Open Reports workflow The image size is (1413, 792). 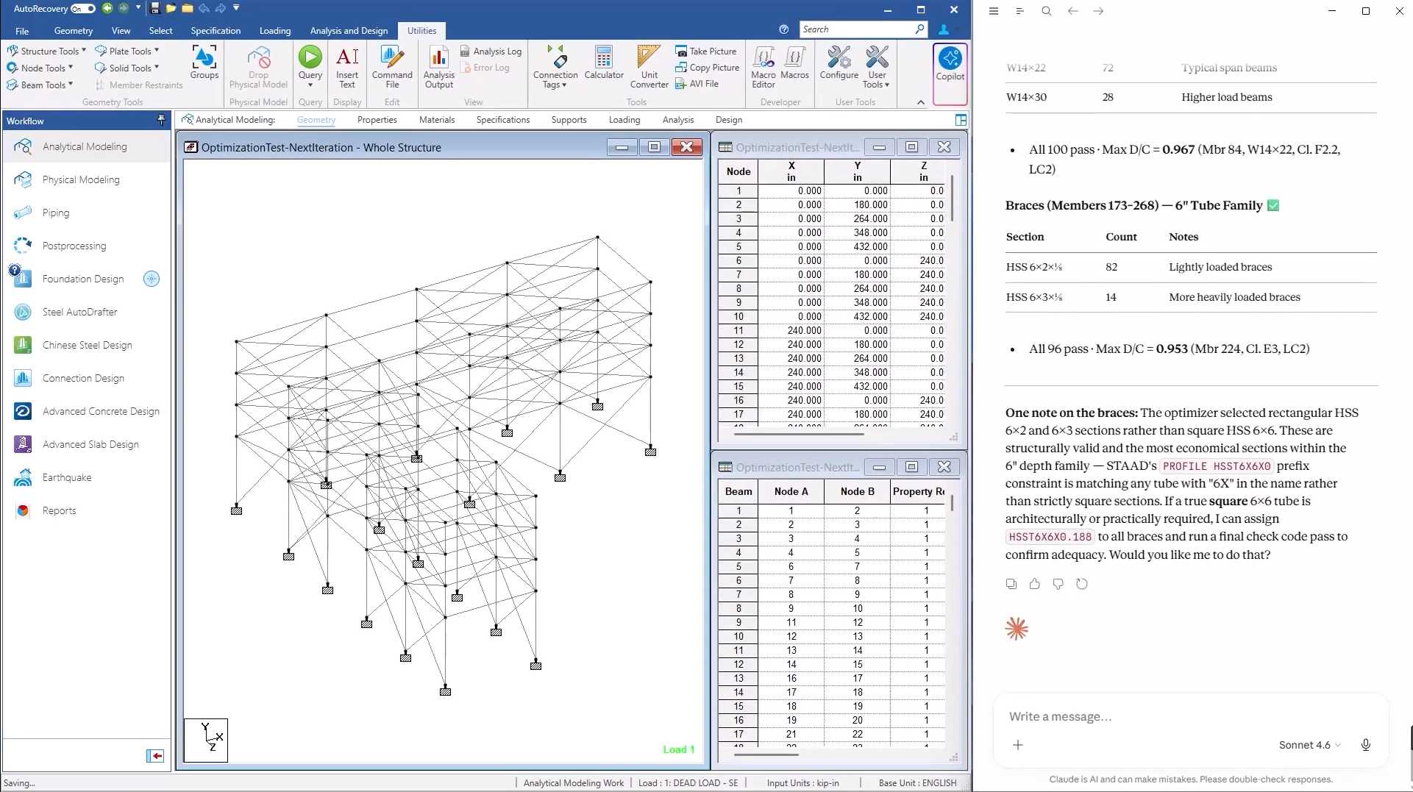59,510
